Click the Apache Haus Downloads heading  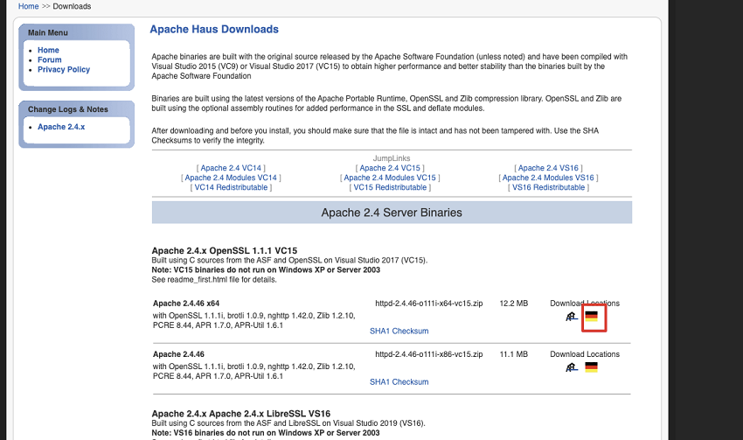tap(214, 30)
